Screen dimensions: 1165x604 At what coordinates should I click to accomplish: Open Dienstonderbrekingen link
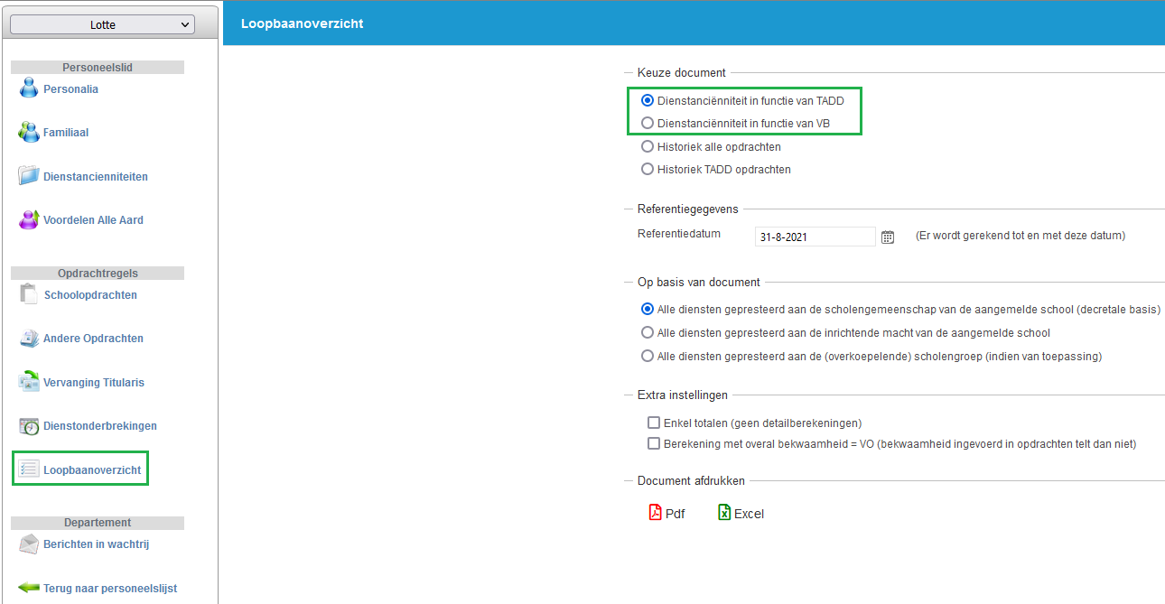(x=100, y=426)
